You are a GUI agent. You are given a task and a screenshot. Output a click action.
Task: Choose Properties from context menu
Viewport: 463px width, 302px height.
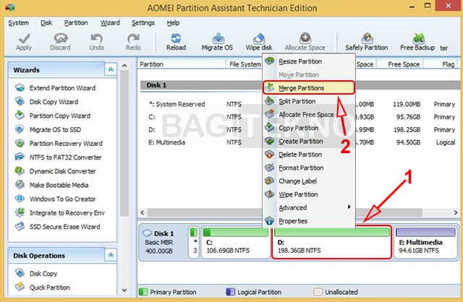[309, 221]
